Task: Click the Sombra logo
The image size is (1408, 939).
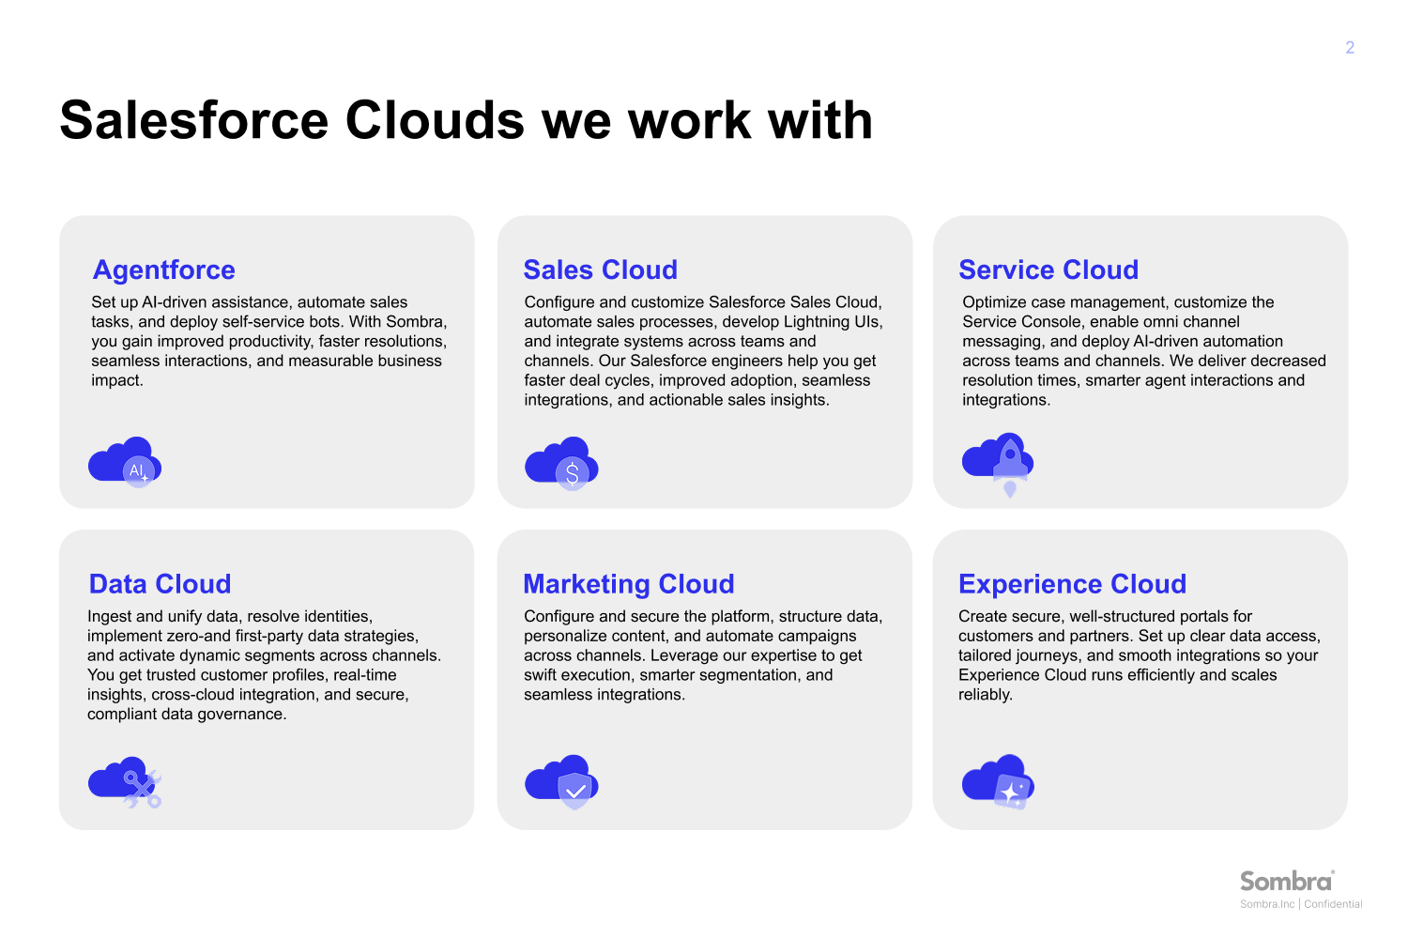Action: (1286, 881)
